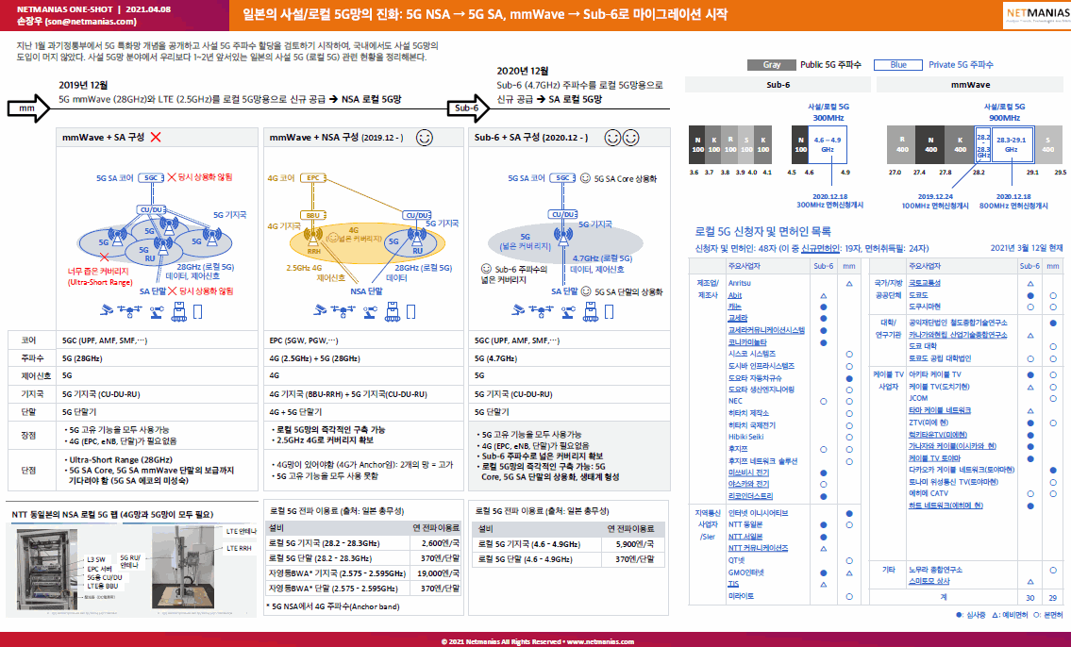Click the JCOM row name
Screen dimensions: 1071x647
(918, 399)
